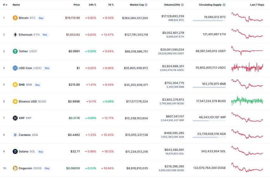
Task: Click the Volume(24h) info icon
Action: 182,5
